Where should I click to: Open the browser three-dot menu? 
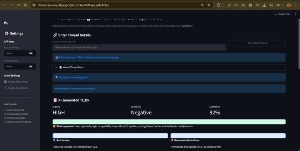(296, 5)
